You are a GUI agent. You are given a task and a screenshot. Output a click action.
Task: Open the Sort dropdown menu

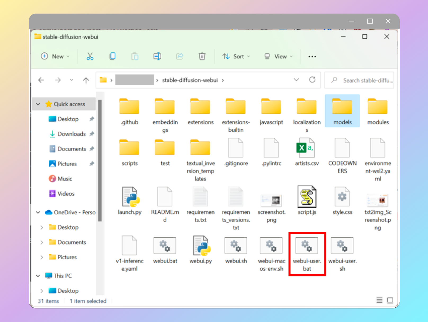pyautogui.click(x=236, y=56)
